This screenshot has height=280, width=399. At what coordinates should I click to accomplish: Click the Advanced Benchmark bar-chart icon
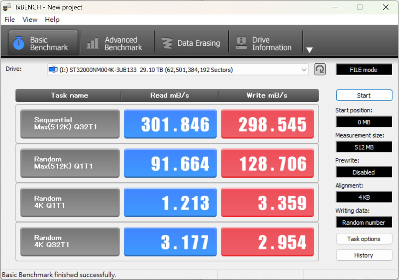(x=92, y=43)
